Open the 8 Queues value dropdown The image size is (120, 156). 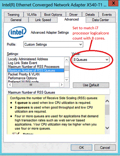pos(91,60)
